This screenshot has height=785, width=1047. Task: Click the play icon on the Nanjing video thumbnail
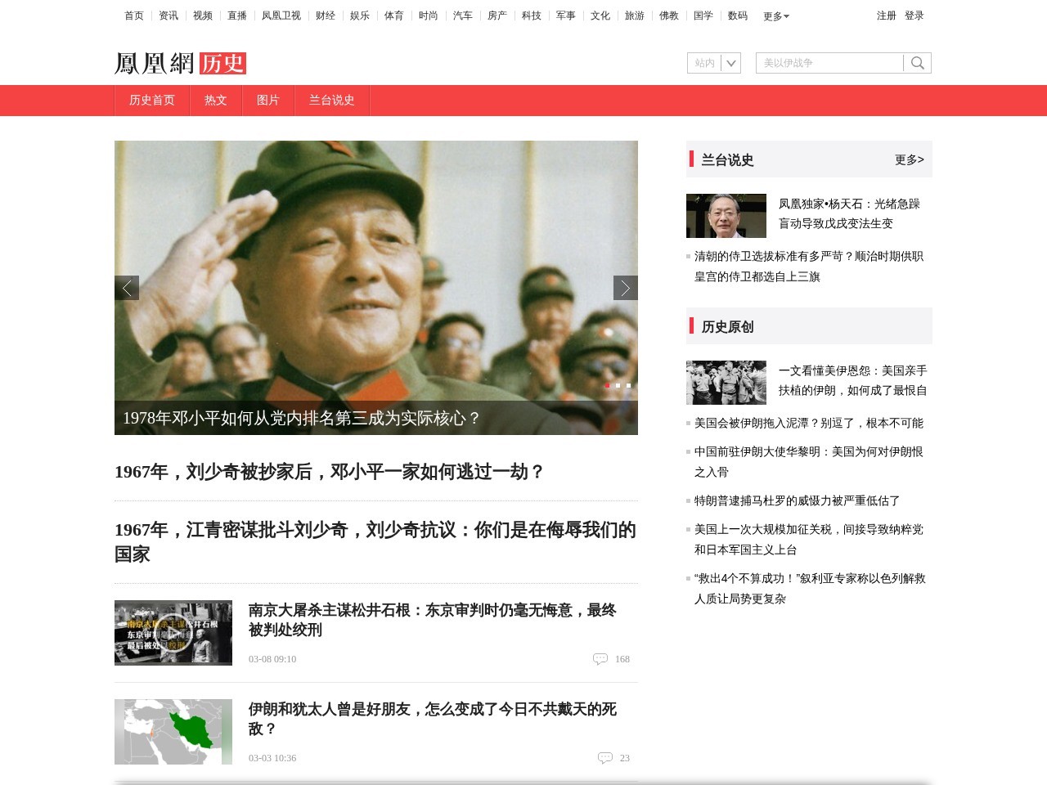tap(173, 633)
